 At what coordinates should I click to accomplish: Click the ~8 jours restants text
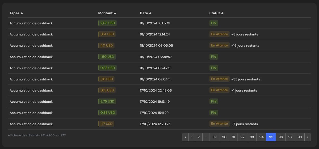point(245,34)
